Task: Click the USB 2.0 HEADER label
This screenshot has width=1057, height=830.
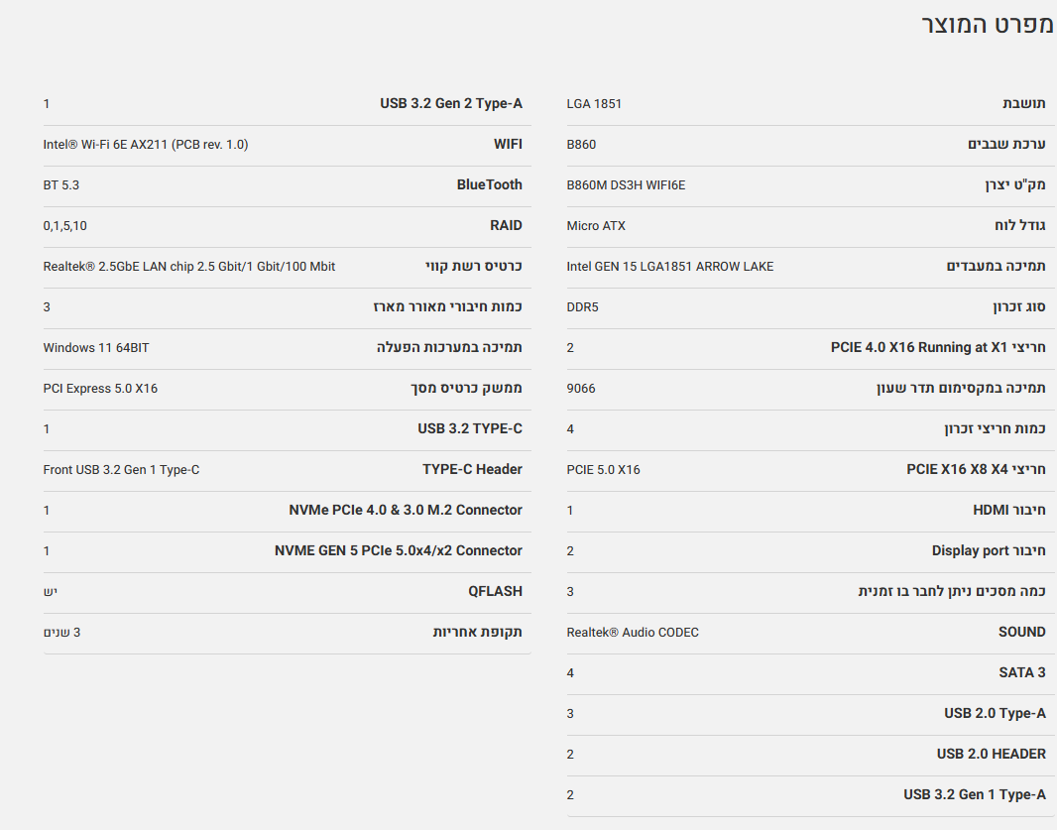Action: click(x=992, y=755)
